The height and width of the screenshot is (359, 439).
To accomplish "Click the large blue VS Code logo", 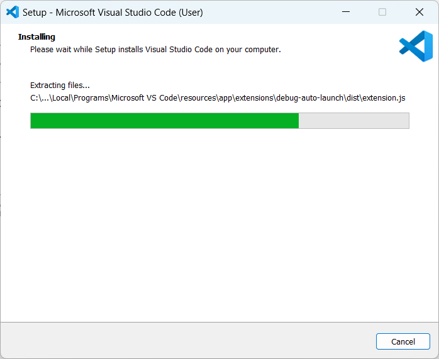I will tap(416, 47).
